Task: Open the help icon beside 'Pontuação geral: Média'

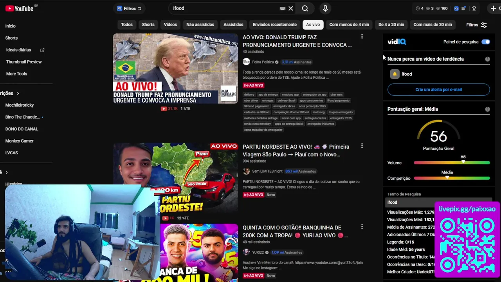Action: click(x=487, y=109)
